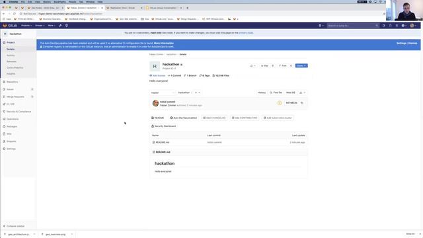Open the user avatar dropdown
This screenshot has height=238, width=423.
(413, 25)
